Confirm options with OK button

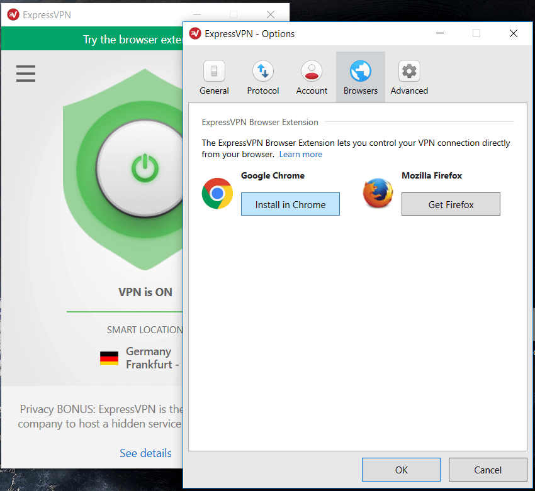(x=402, y=470)
